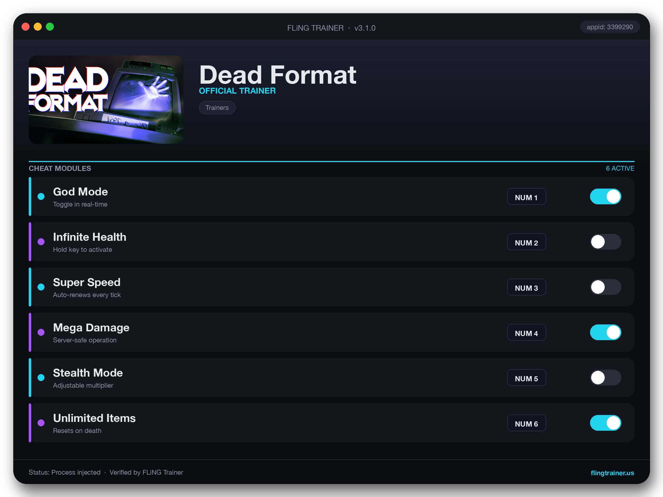Click the Mega Damage module name
663x497 pixels.
tap(91, 327)
